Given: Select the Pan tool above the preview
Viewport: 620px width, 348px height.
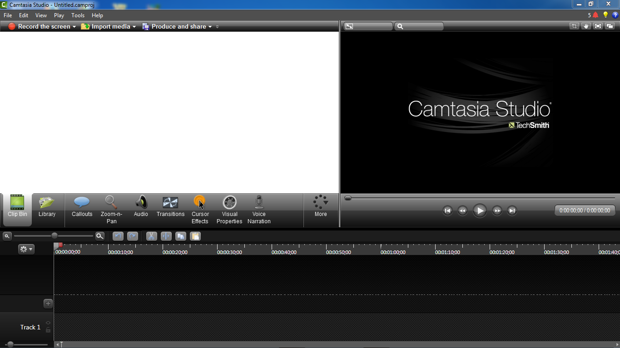Looking at the screenshot, I should click(x=586, y=26).
